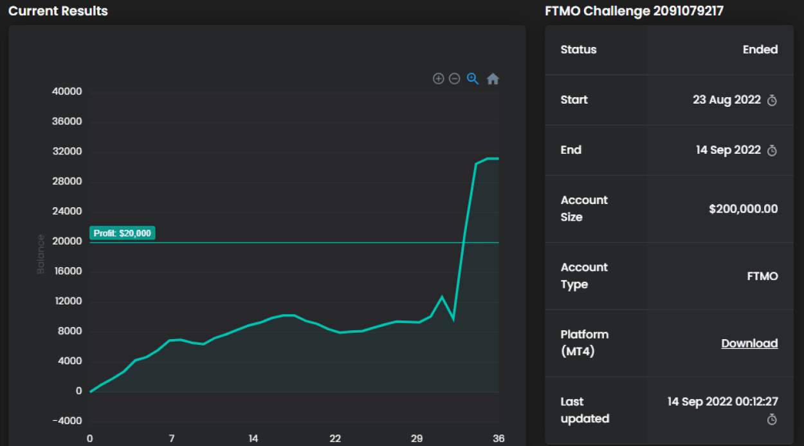Click the Current Results heading
Screen dimensions: 804x446
point(58,11)
